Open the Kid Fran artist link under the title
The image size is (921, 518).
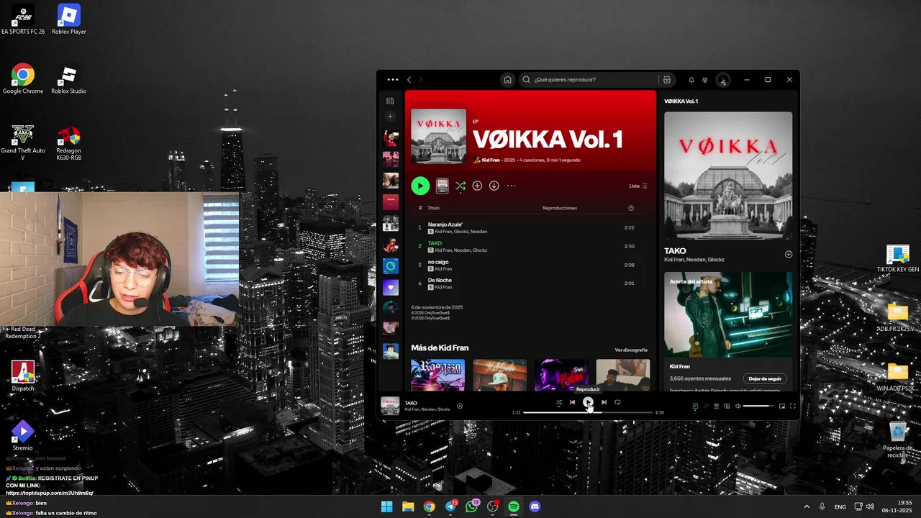(491, 160)
